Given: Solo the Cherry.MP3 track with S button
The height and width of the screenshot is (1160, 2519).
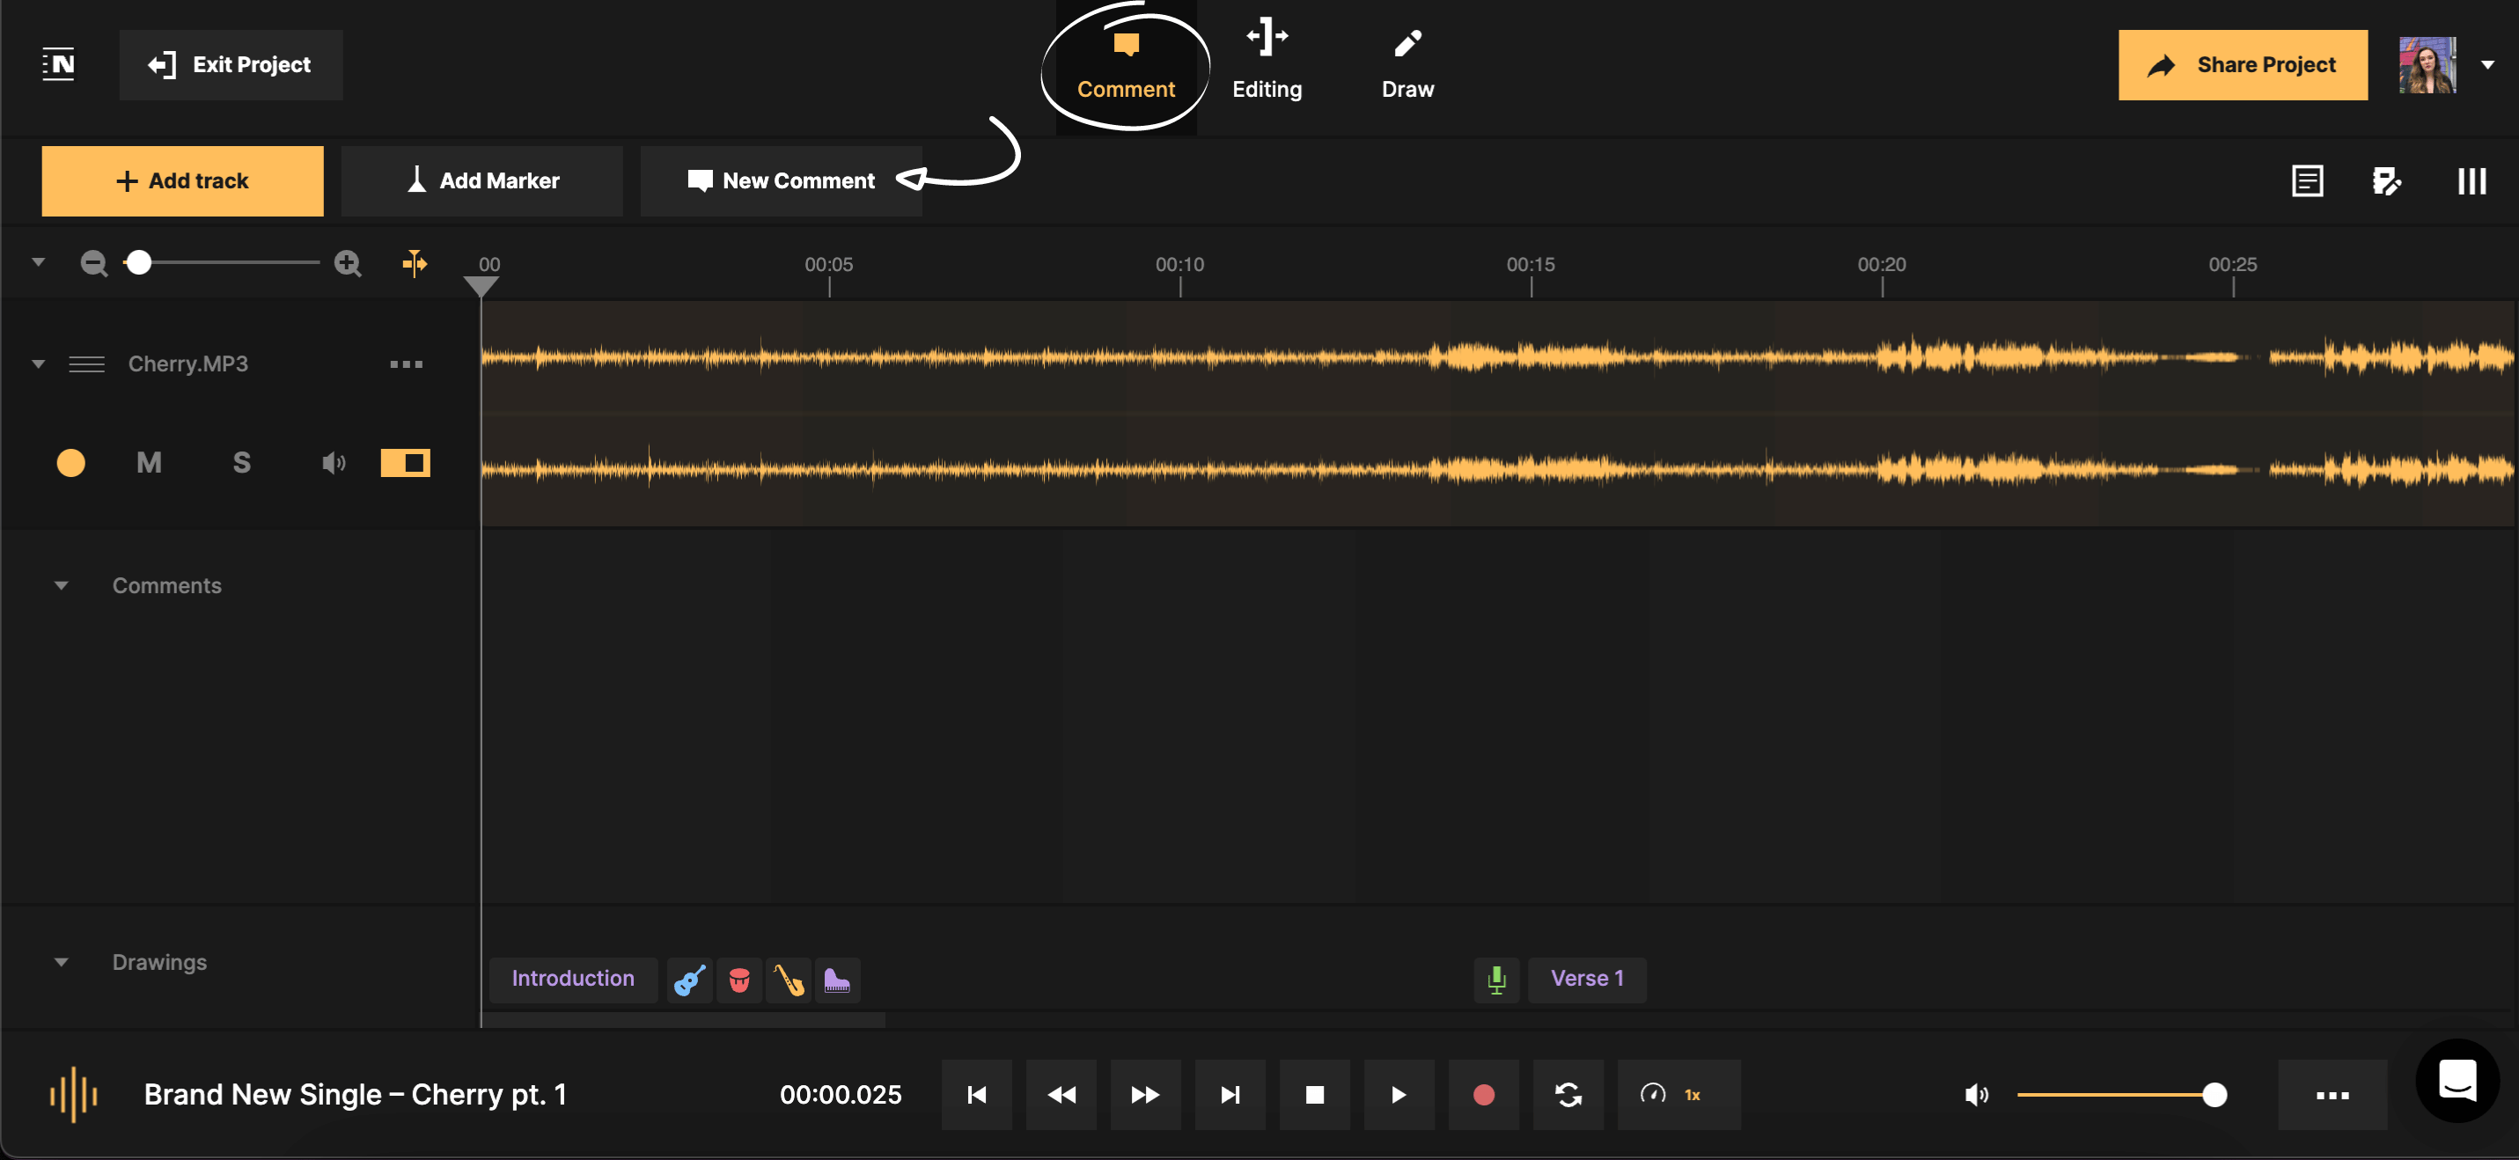Looking at the screenshot, I should point(240,462).
